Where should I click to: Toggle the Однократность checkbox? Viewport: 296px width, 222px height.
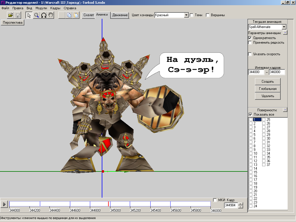[x=250, y=38]
